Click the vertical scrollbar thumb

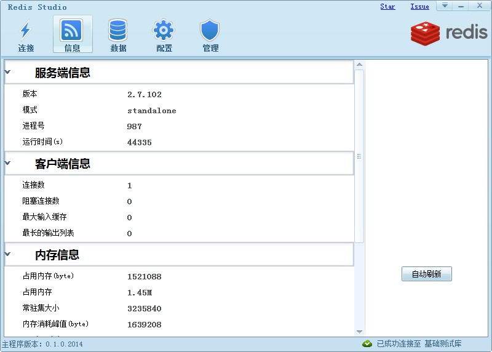359,156
